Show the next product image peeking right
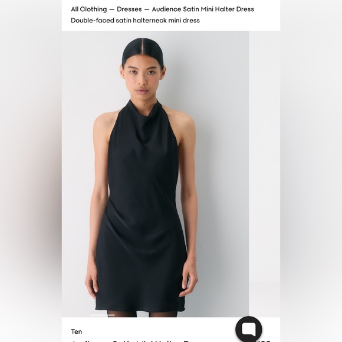The width and height of the screenshot is (342, 342). (264, 174)
